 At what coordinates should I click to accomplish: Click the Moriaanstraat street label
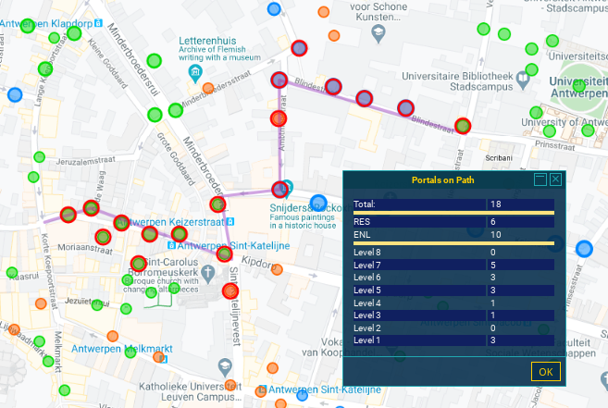click(x=85, y=249)
